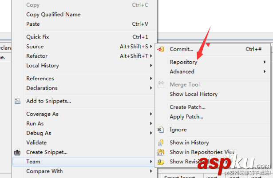Expand the Source submenu arrow
Viewport: 273px width, 178px height.
151,47
